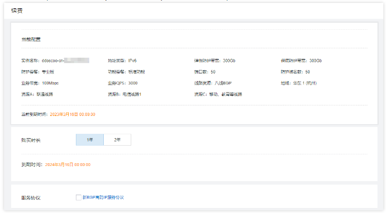Click the 服务协议 label
Image resolution: width=388 pixels, height=215 pixels.
(31, 198)
